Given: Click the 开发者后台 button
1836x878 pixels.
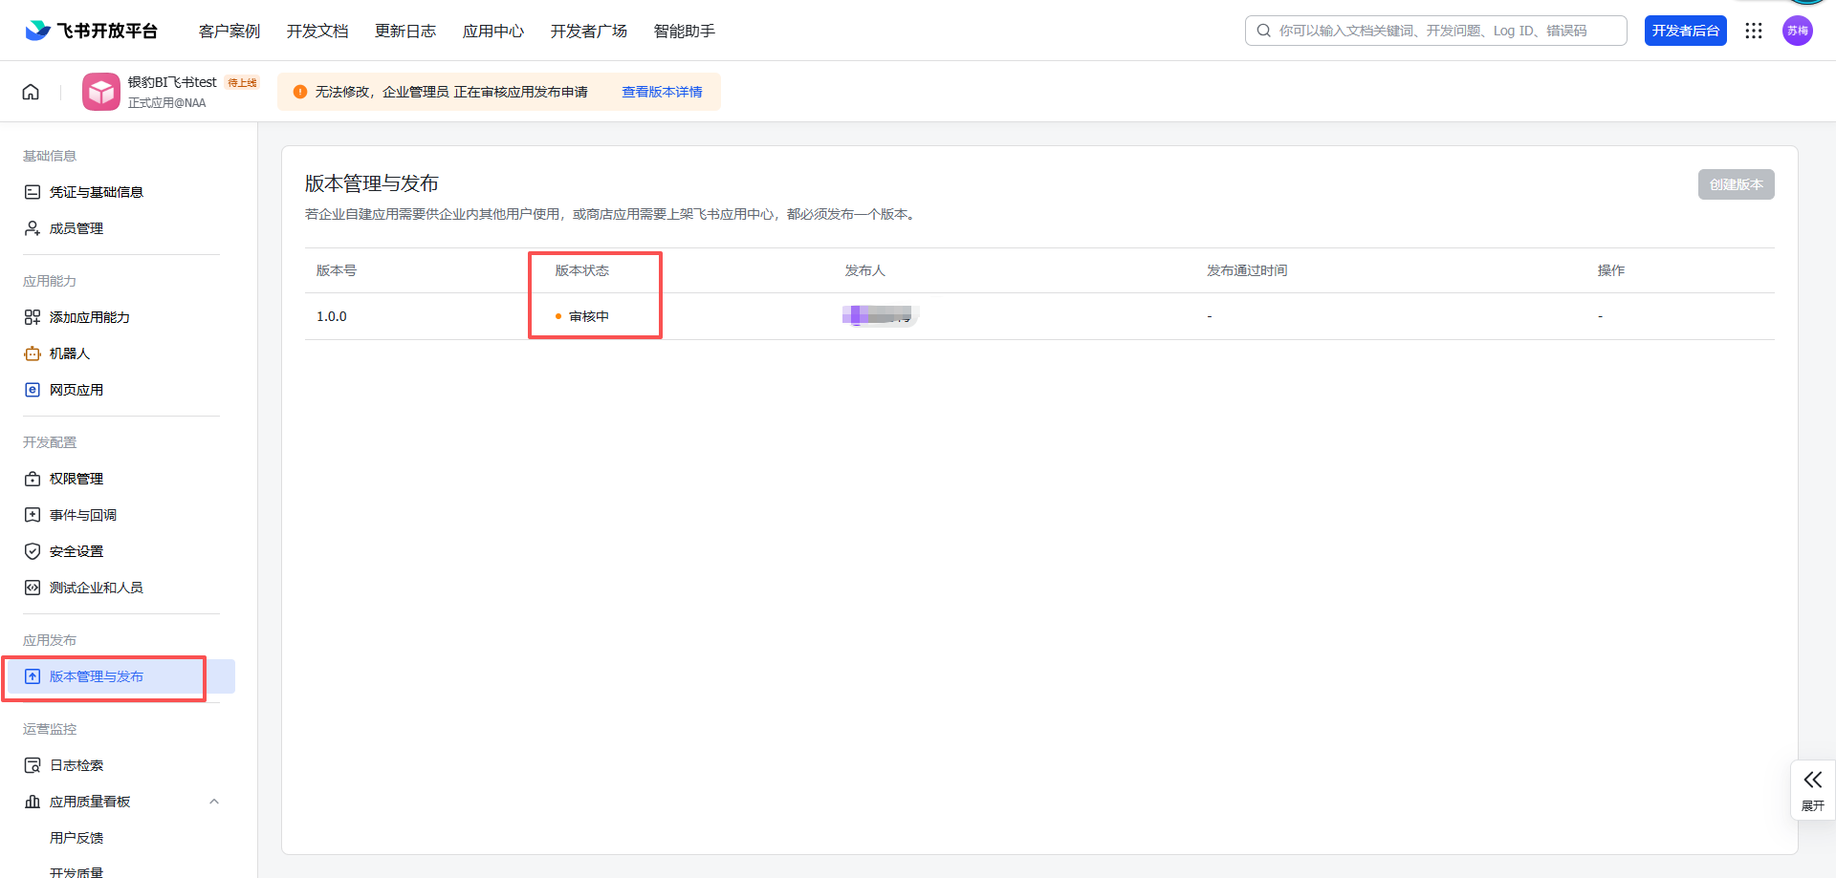Looking at the screenshot, I should 1685,31.
